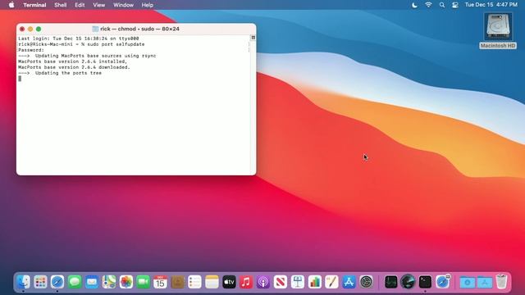Open Podcasts from the Dock
The height and width of the screenshot is (295, 525).
click(263, 282)
